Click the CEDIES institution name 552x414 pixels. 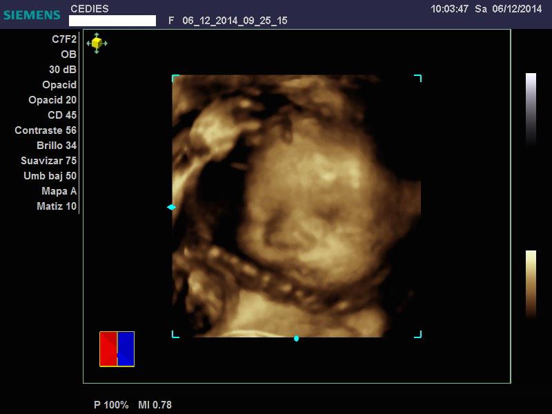(x=90, y=9)
